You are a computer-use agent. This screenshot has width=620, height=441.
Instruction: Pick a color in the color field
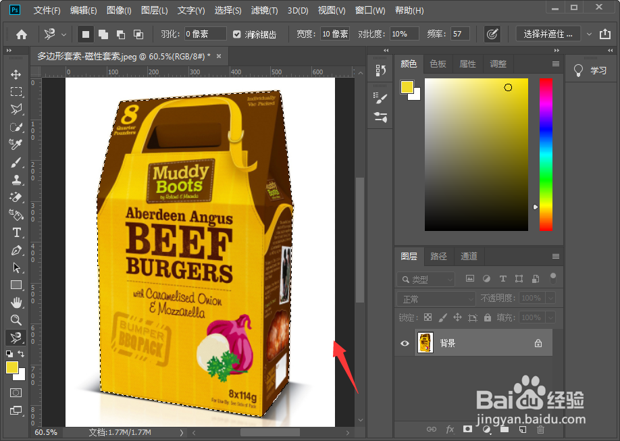coord(476,154)
